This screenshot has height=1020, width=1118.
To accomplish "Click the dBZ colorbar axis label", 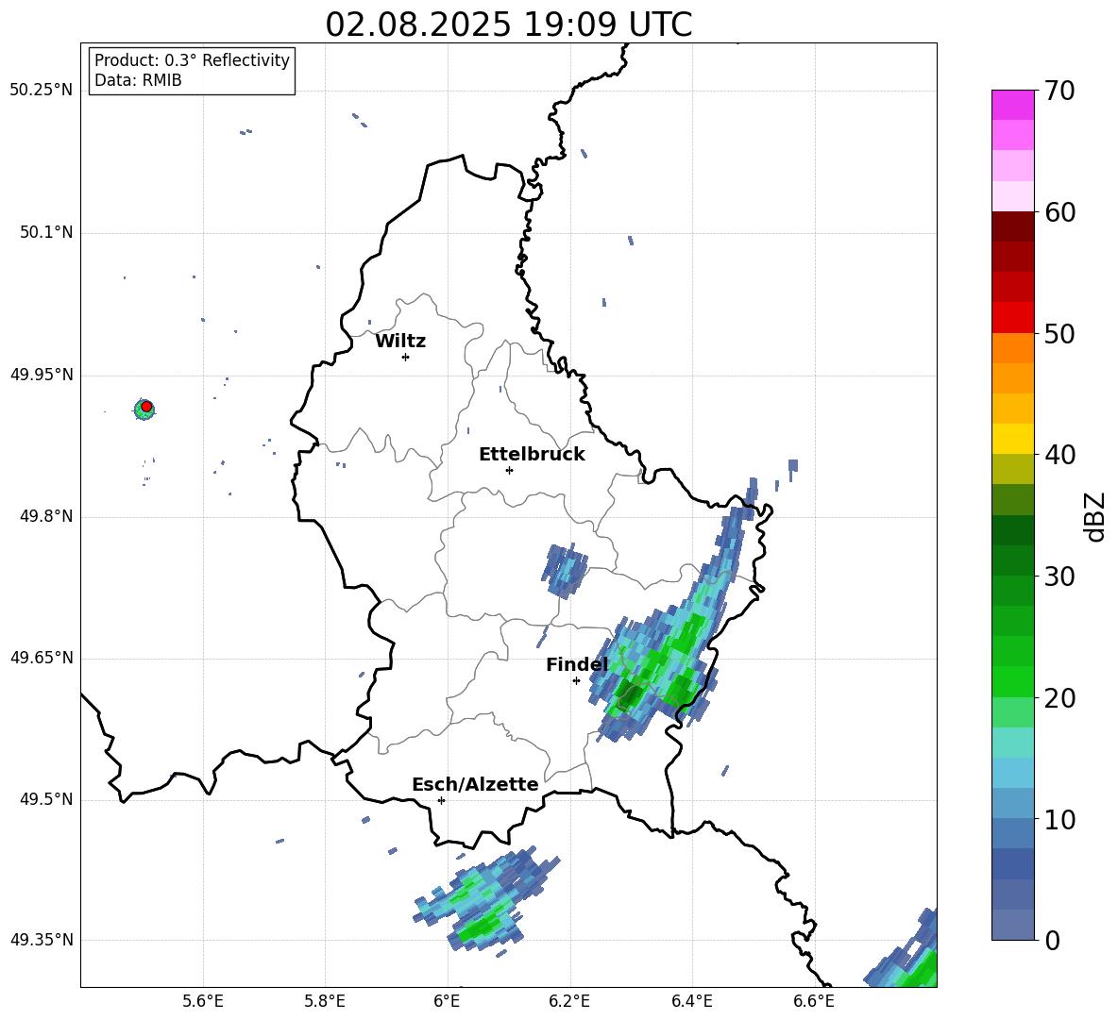I will pyautogui.click(x=1096, y=516).
